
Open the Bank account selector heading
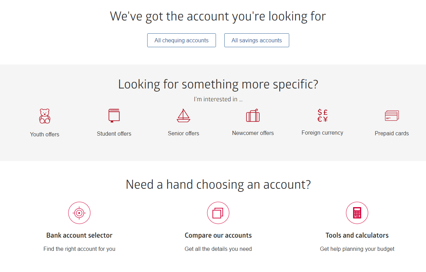click(79, 235)
